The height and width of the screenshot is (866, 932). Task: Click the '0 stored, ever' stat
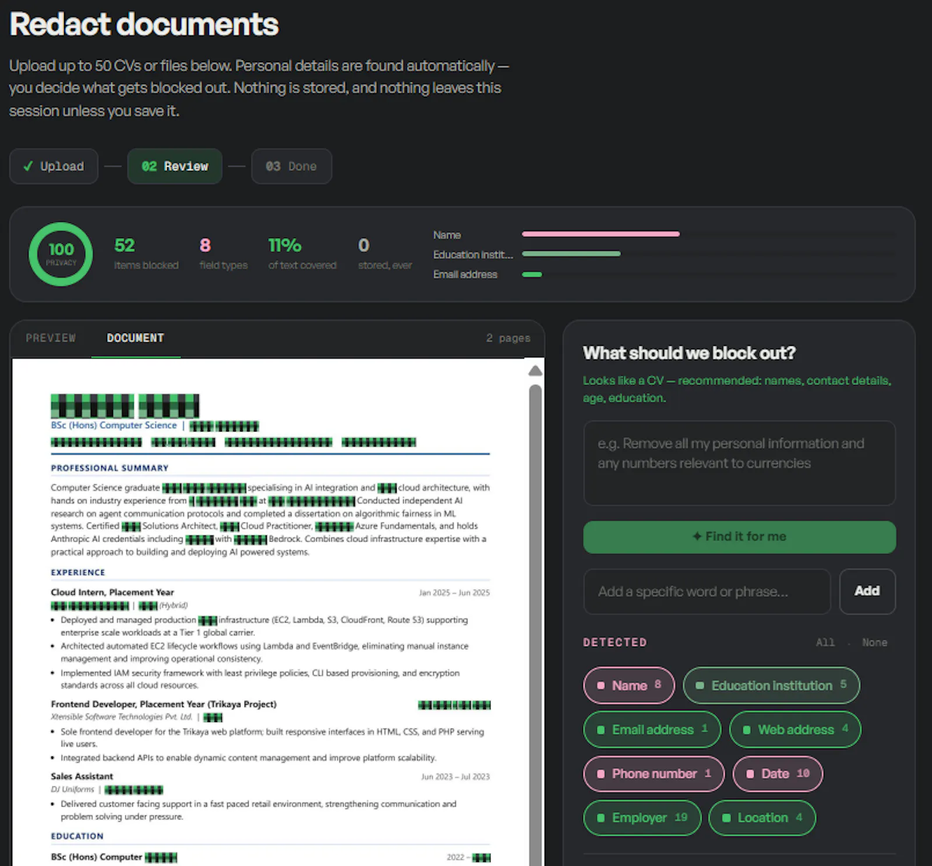point(384,253)
